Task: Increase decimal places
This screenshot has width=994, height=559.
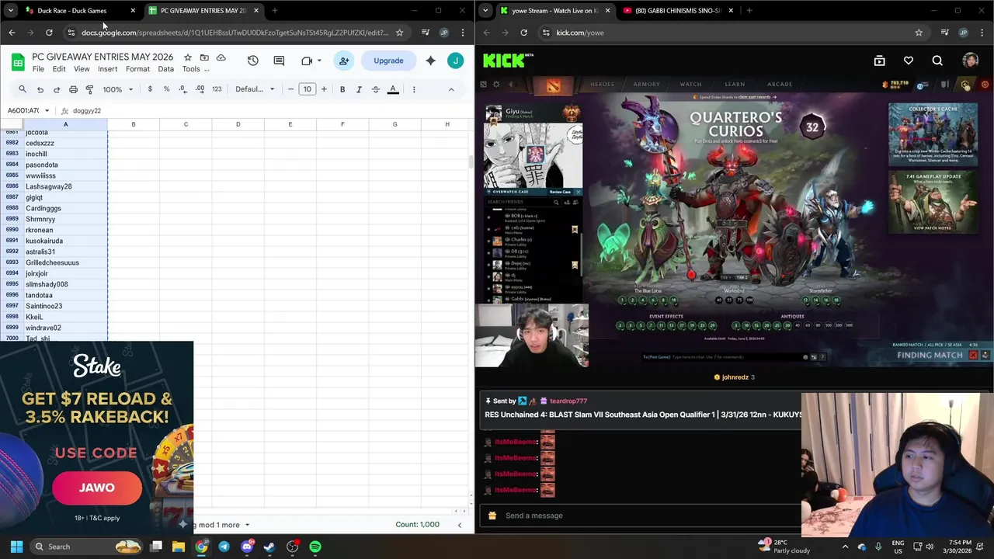Action: [200, 89]
